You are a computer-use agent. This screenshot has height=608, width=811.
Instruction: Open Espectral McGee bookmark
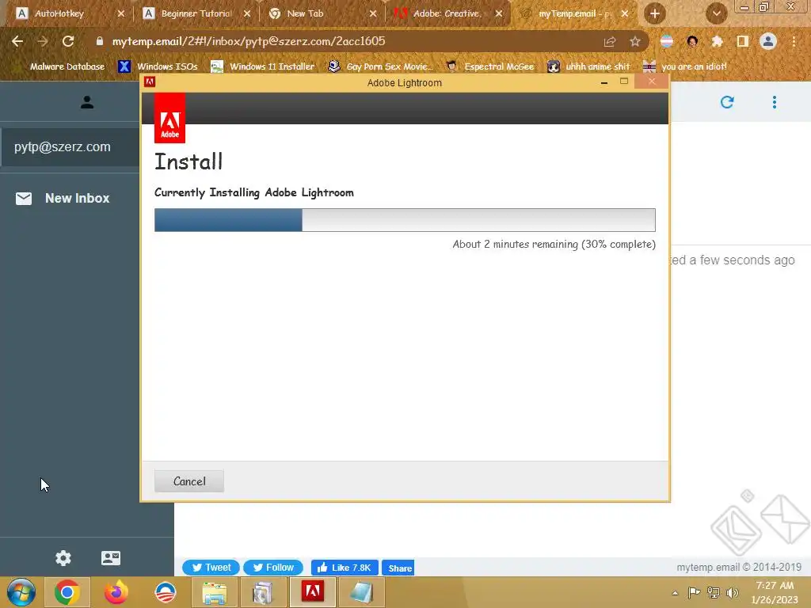(489, 66)
